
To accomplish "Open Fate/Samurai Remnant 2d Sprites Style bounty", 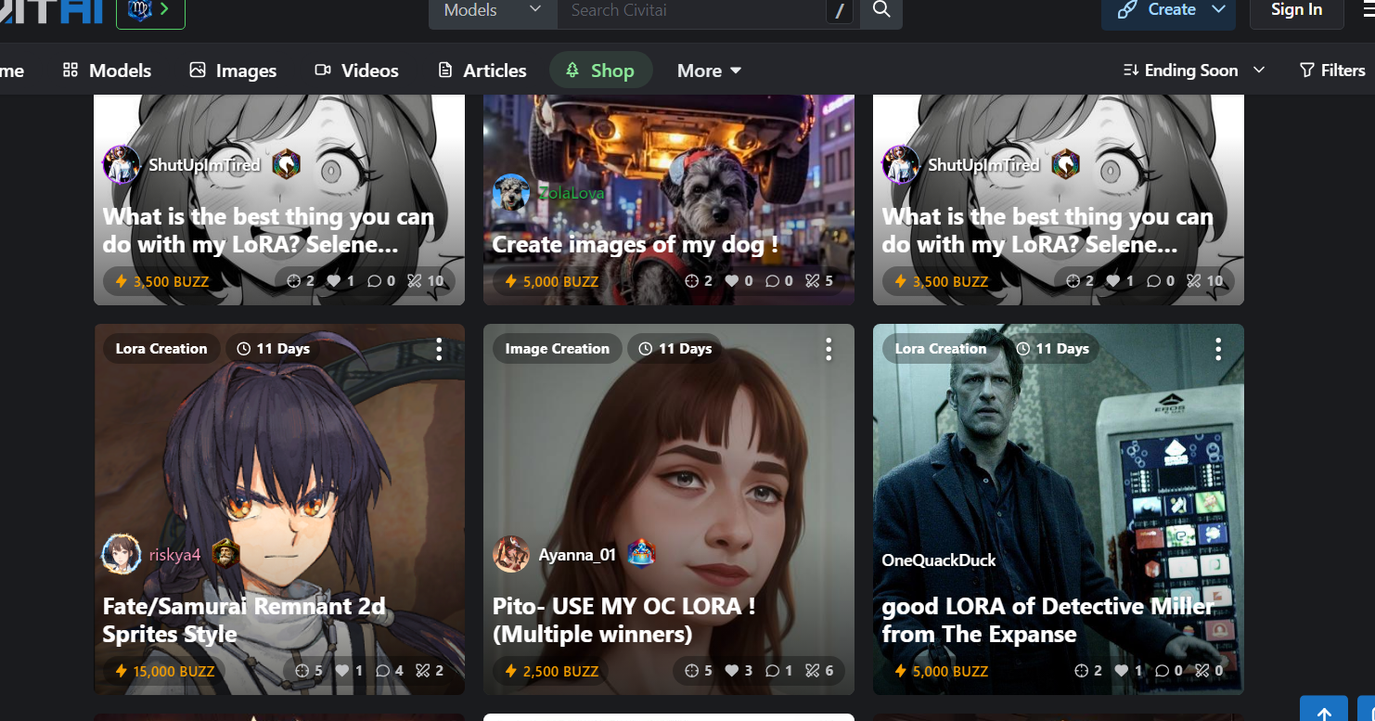I will [244, 620].
